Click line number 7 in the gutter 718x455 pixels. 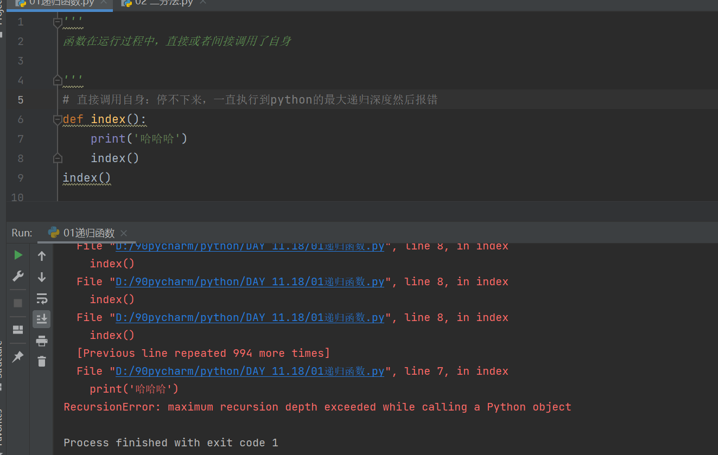(x=20, y=139)
